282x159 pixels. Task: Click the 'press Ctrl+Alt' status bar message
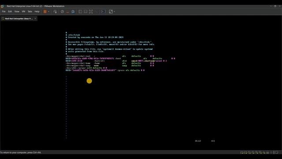(x=21, y=152)
